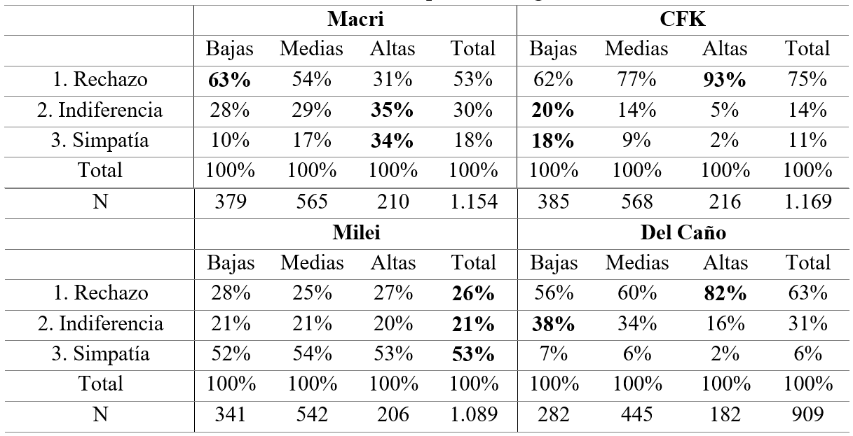Select the N value 909
Screen dimensions: 853x436
tap(807, 415)
